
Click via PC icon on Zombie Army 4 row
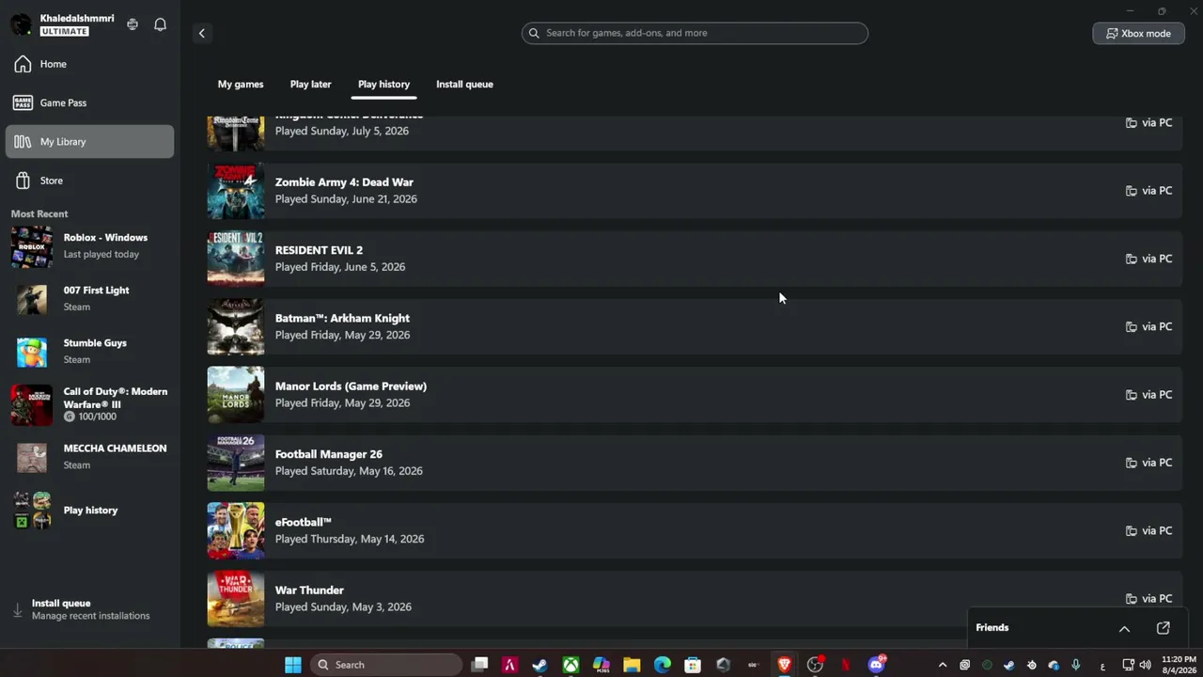(x=1132, y=191)
